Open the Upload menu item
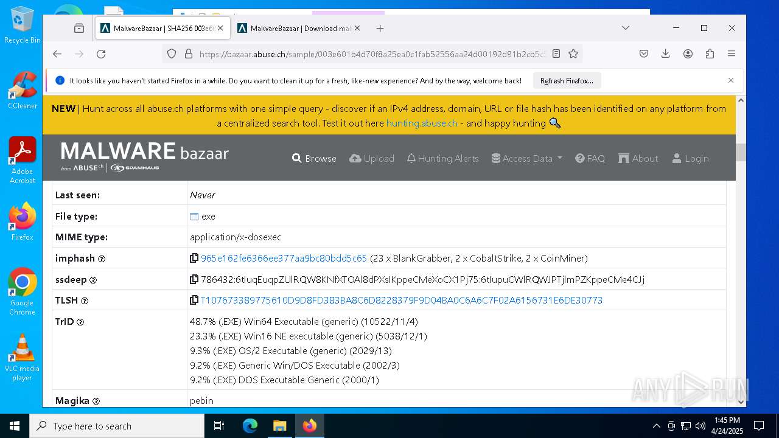Viewport: 779px width, 438px height. [372, 158]
